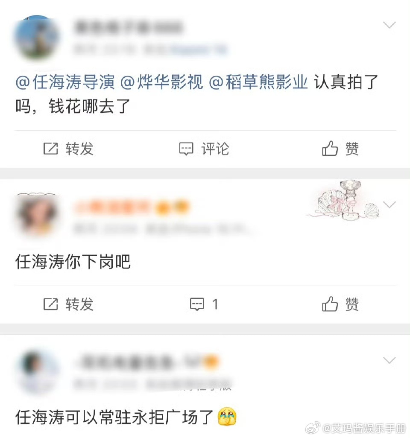
Task: Expand options chevron on second post
Action: tap(389, 205)
